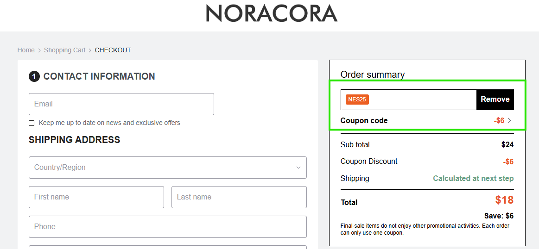
Task: Click the CHECKOUT breadcrumb text
Action: 113,50
